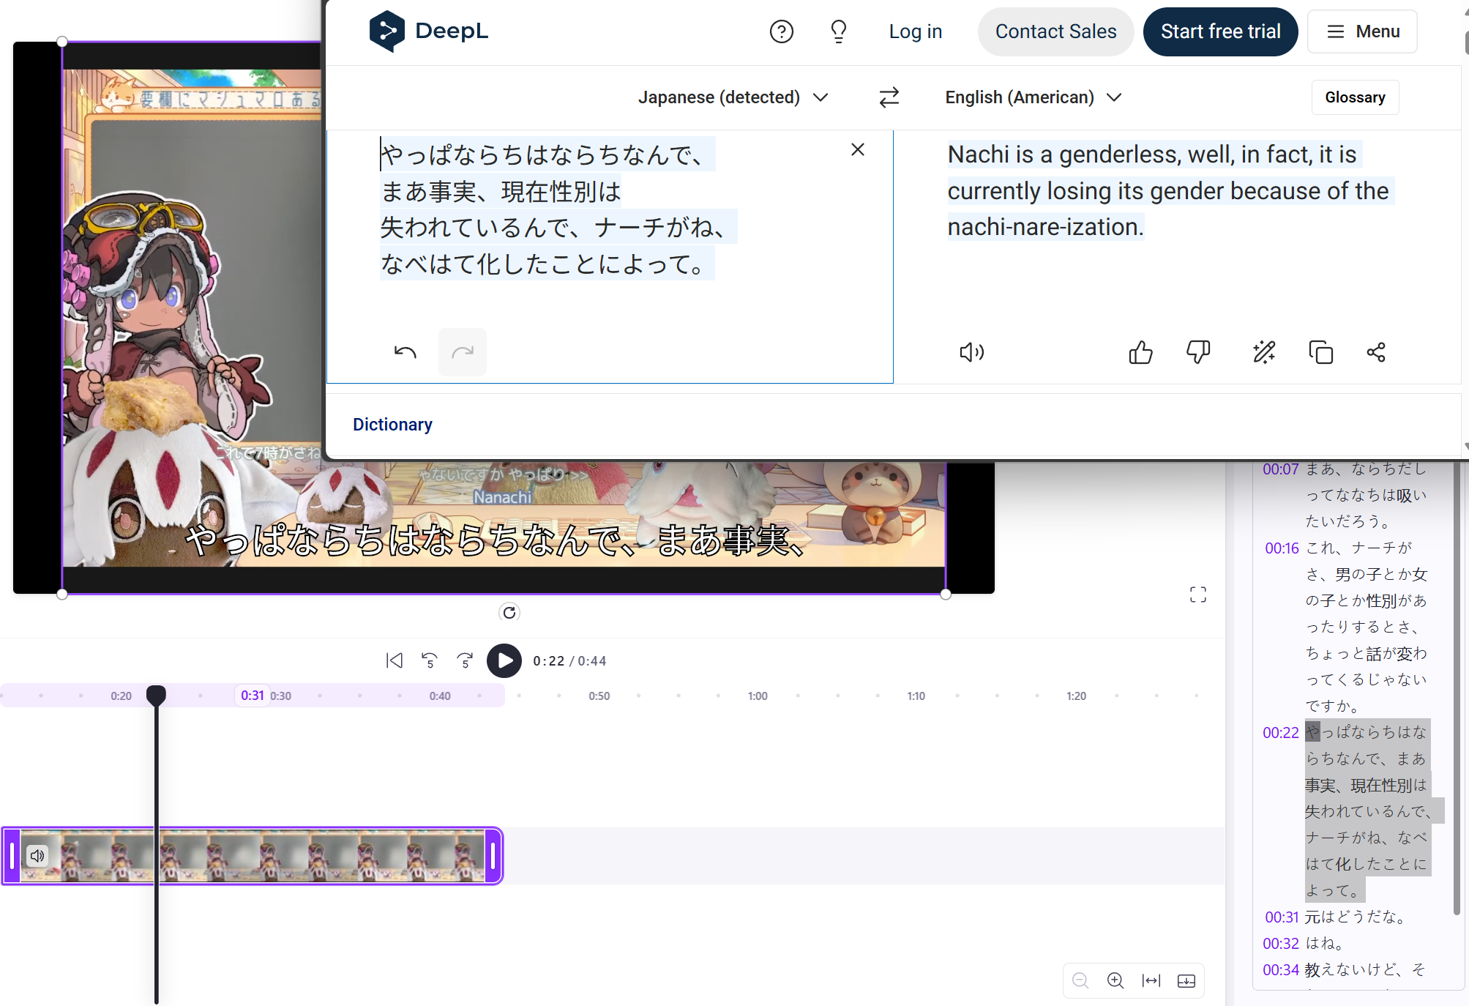This screenshot has width=1469, height=1006.
Task: Expand the Japanese source language dropdown
Action: point(732,97)
